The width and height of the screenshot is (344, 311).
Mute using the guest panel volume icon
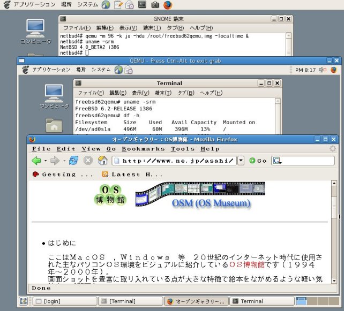pos(323,70)
